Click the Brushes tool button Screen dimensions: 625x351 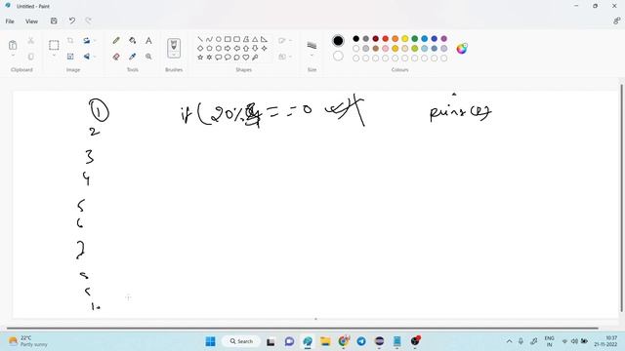(174, 47)
